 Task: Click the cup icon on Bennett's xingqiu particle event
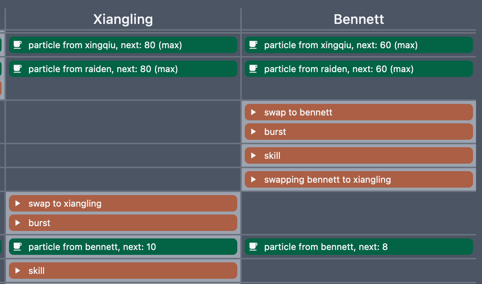(253, 44)
